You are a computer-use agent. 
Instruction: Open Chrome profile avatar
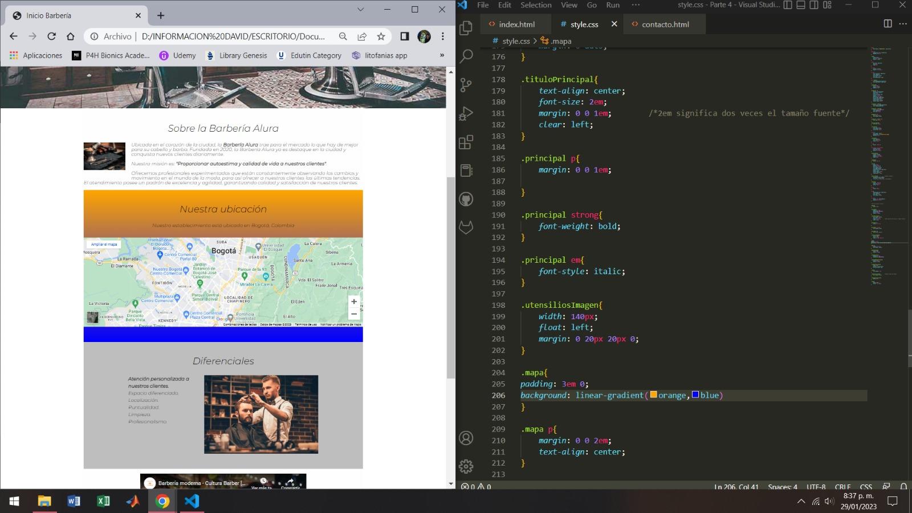[424, 36]
